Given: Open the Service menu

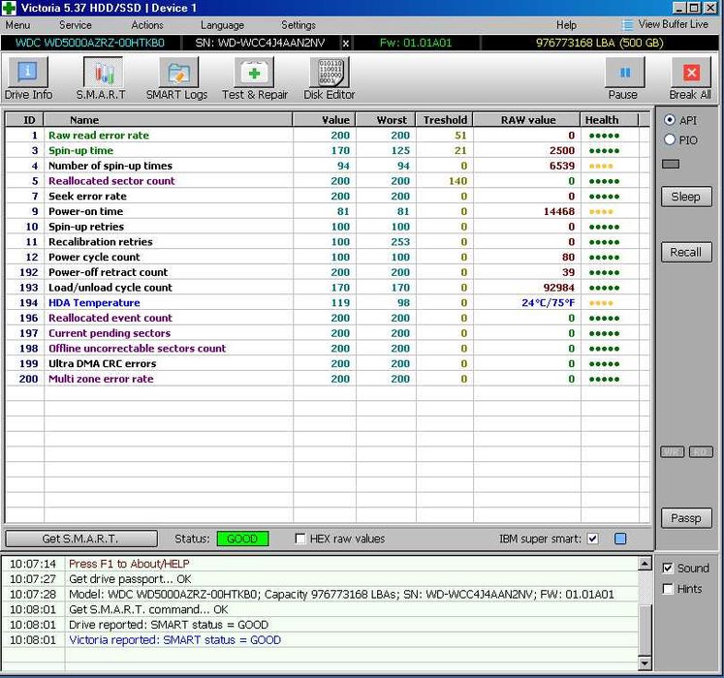Looking at the screenshot, I should 76,25.
